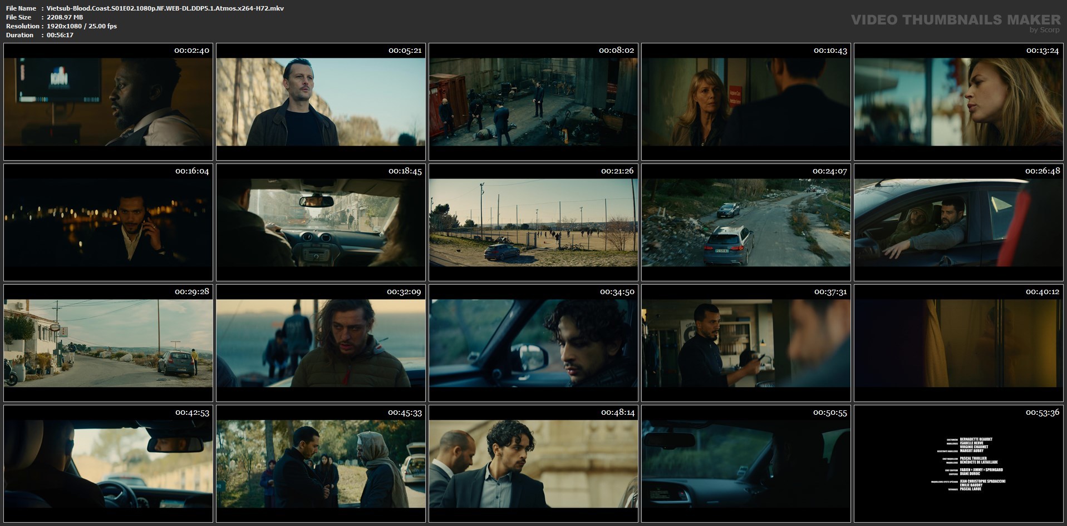Open the car interior frame 00:18:45
The width and height of the screenshot is (1067, 526).
321,222
